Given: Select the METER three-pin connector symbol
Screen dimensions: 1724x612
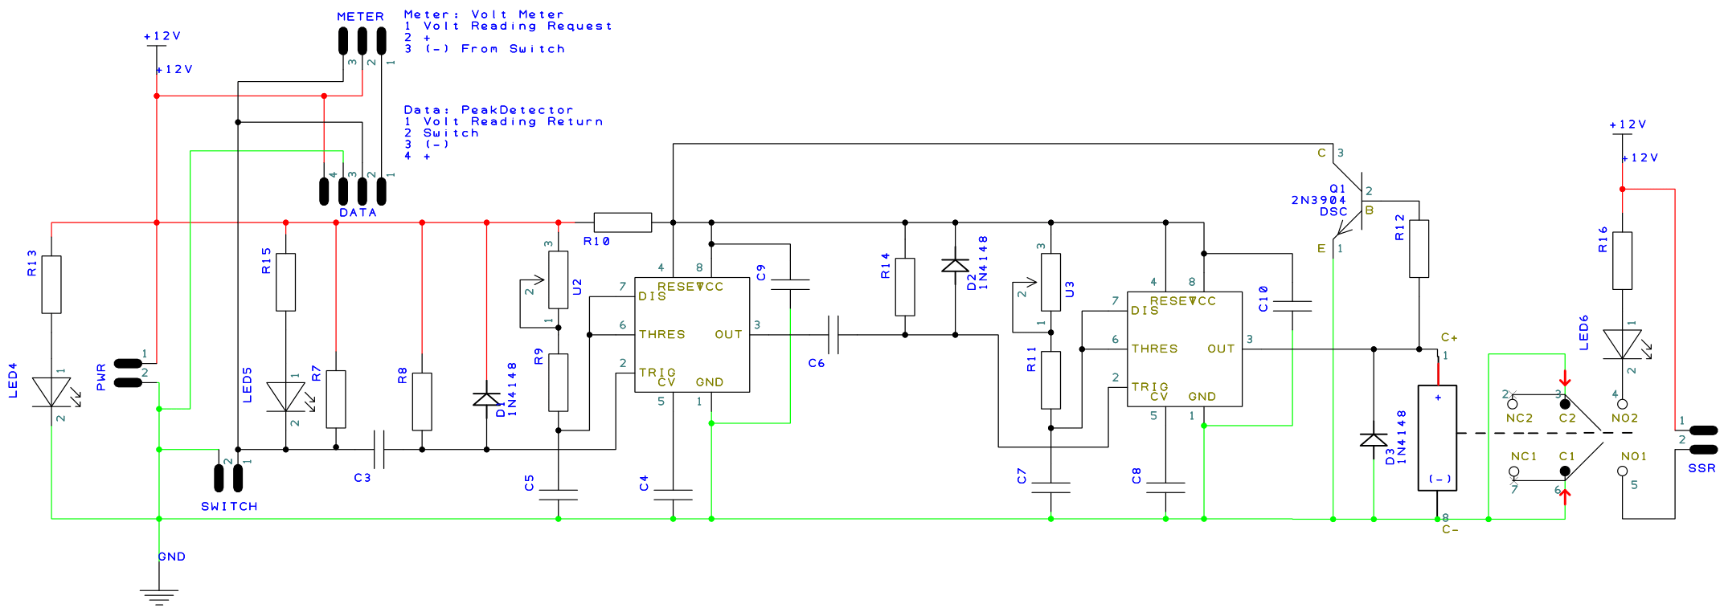Looking at the screenshot, I should 362,39.
